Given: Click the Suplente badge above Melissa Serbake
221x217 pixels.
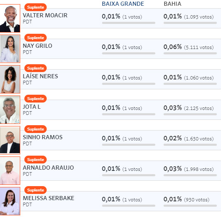Looking at the screenshot, I should (x=36, y=190).
